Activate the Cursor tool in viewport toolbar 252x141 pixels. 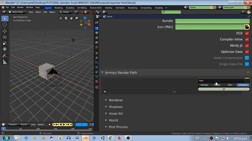pos(5,24)
